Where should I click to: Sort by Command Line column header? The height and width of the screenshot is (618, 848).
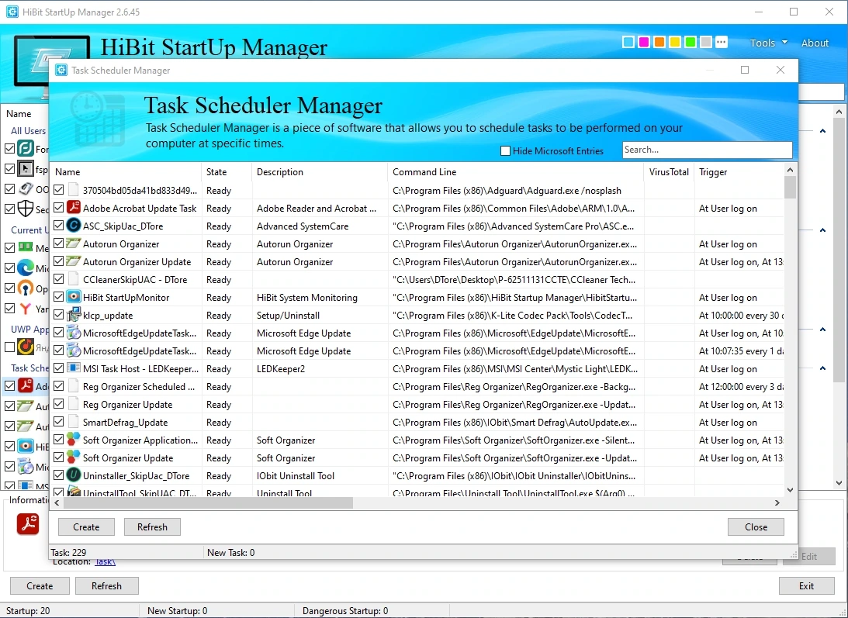click(x=515, y=172)
